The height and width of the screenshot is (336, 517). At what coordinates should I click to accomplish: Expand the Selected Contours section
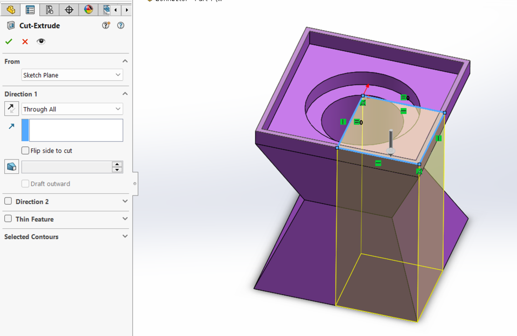[x=124, y=236]
